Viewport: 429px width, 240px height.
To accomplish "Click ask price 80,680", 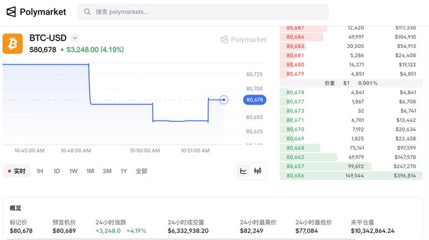I will coord(295,65).
